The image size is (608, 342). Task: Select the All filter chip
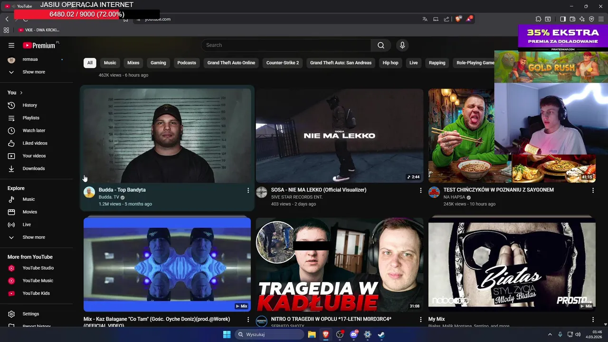point(90,63)
